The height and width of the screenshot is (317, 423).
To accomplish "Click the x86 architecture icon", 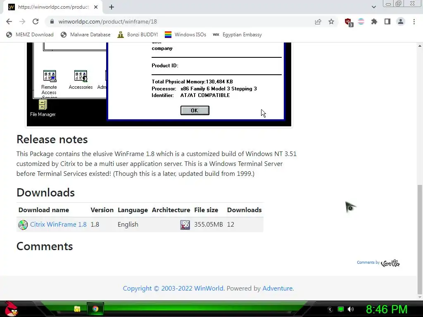I will pos(185,225).
